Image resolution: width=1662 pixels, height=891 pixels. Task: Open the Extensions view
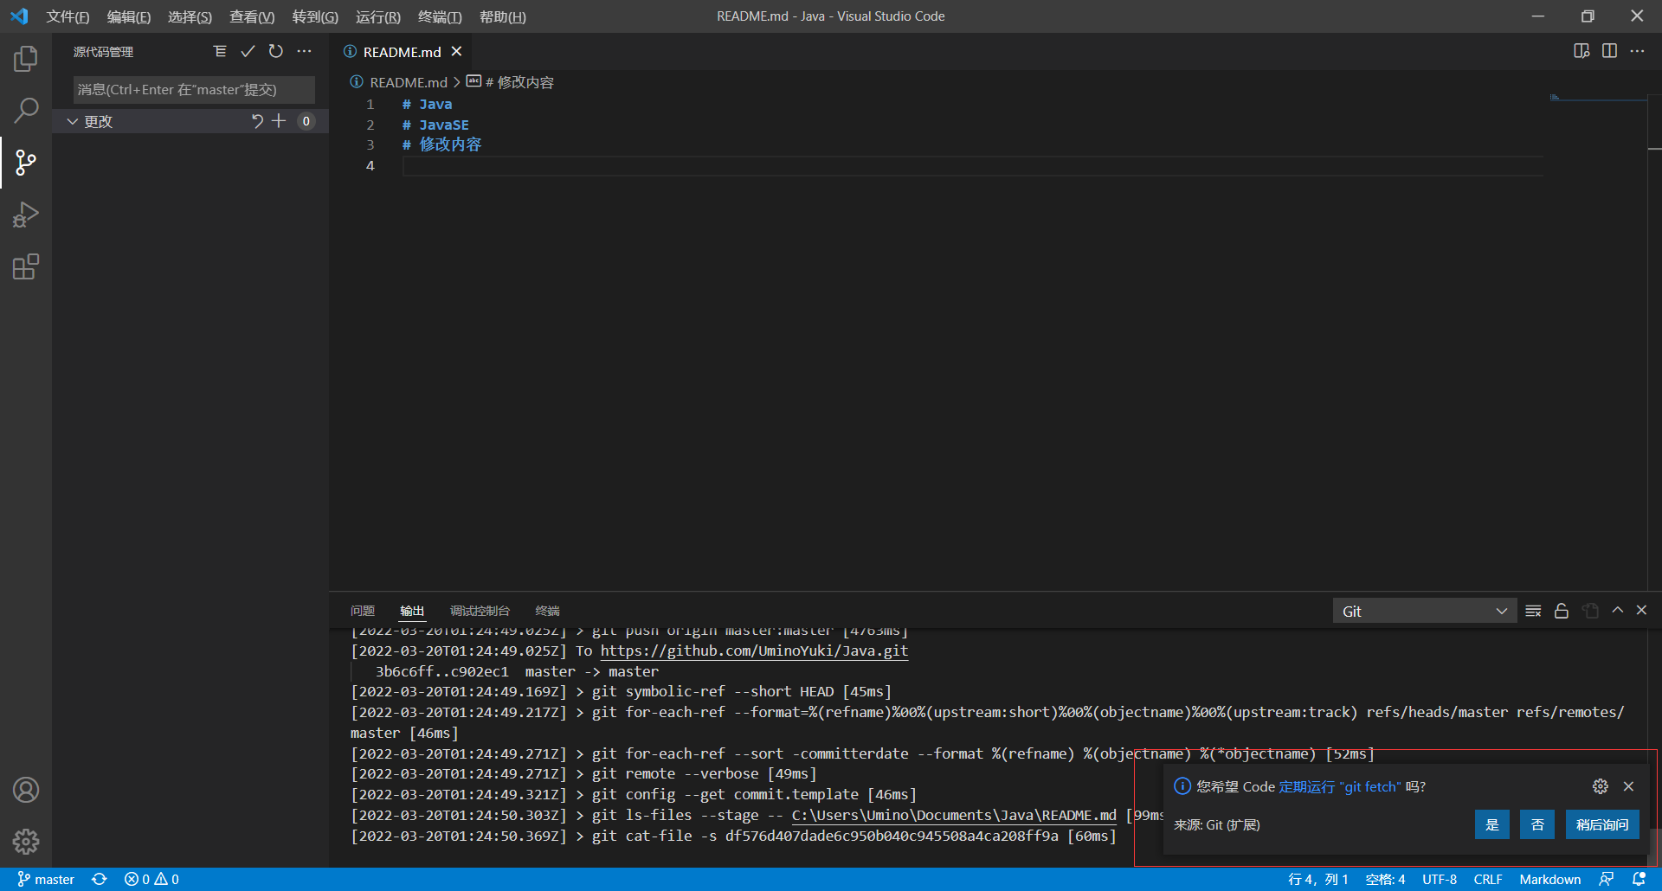click(26, 266)
